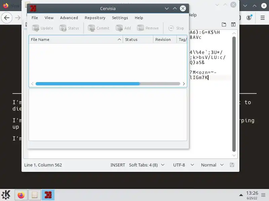Click the text editor new document icon

point(224,24)
